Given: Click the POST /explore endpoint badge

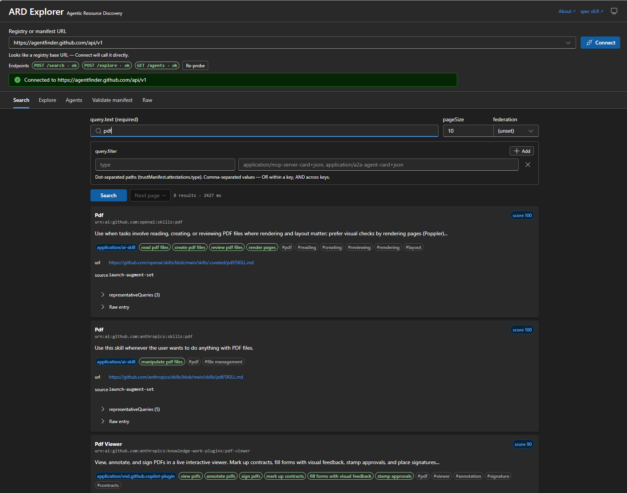Looking at the screenshot, I should 107,65.
